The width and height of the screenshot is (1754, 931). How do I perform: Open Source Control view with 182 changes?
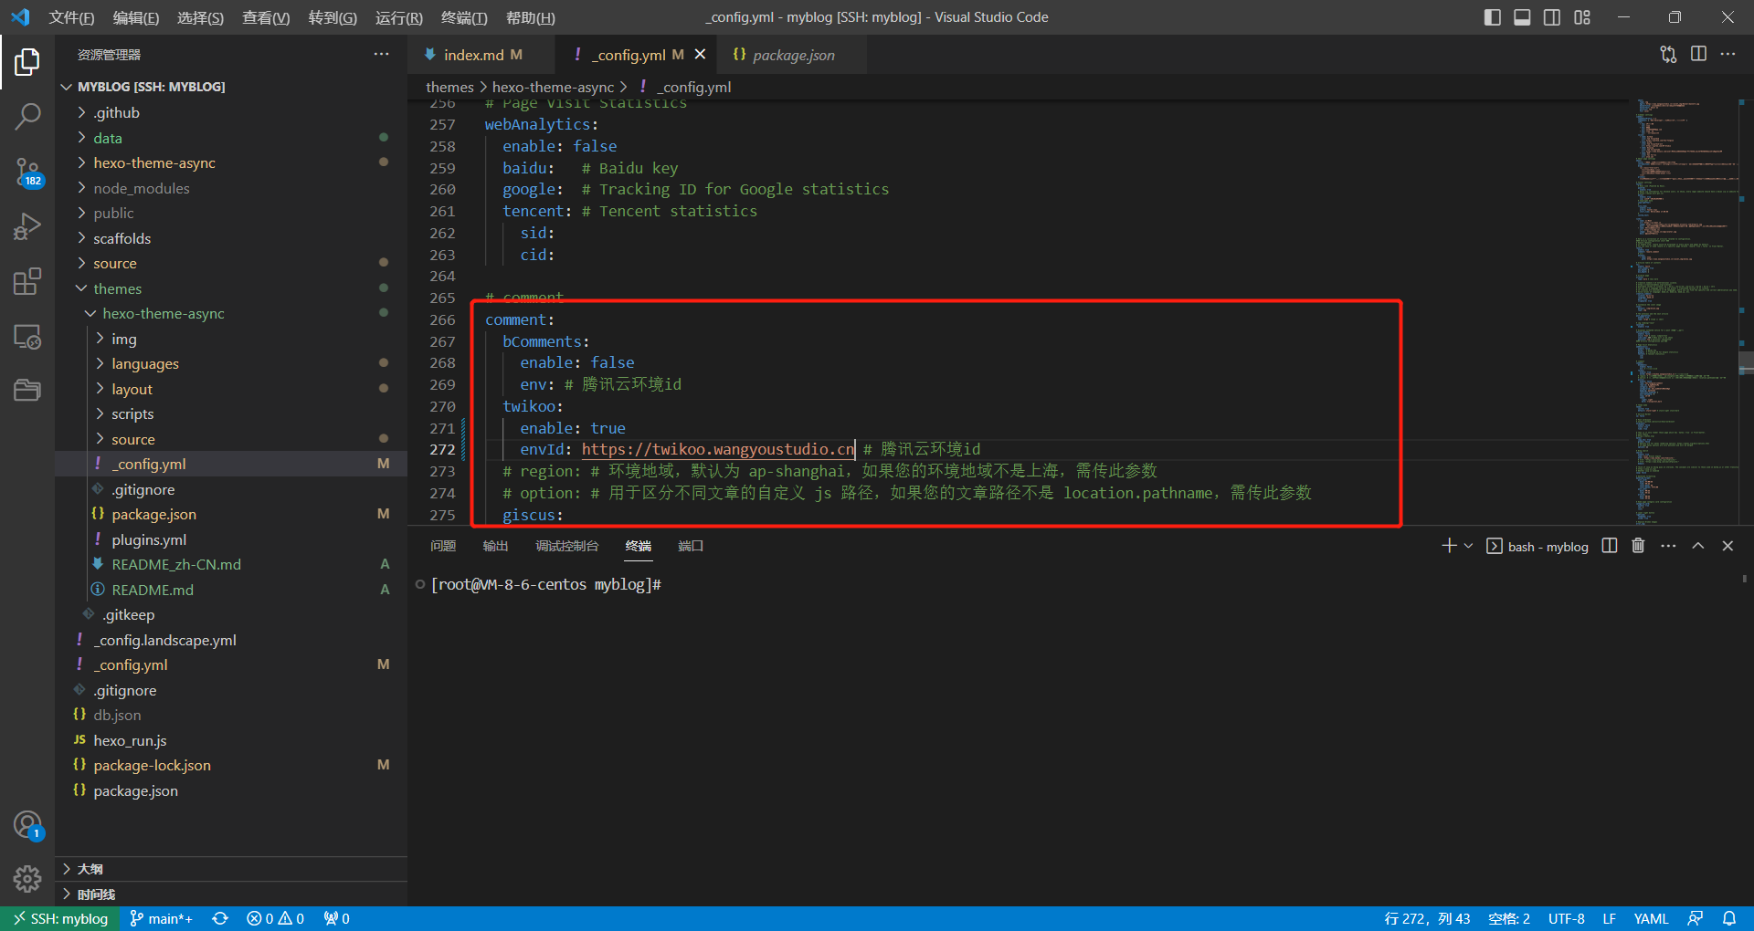pyautogui.click(x=27, y=172)
